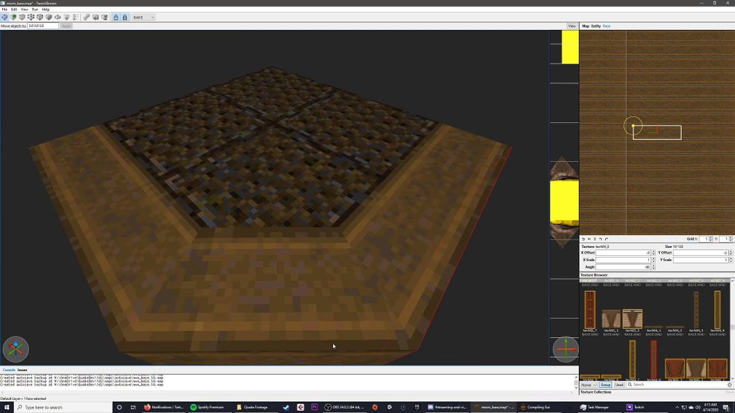Image resolution: width=735 pixels, height=413 pixels.
Task: Click the 2D view axis compass icon
Action: click(x=566, y=350)
